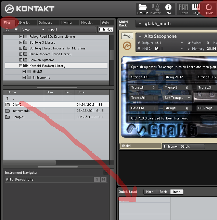This screenshot has width=217, height=220.
Task: Toggle the Quick-Load browser icon
Action: coord(208,9)
